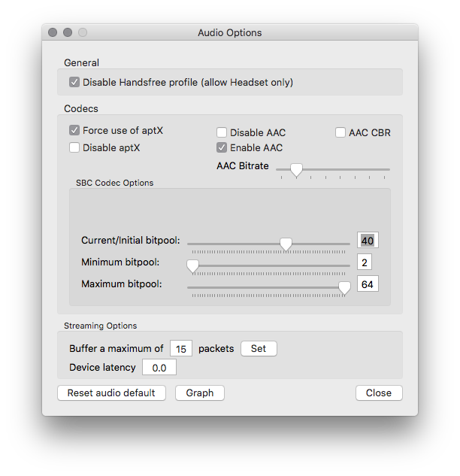Click the Set button
Image resolution: width=460 pixels, height=476 pixels.
[x=259, y=348]
